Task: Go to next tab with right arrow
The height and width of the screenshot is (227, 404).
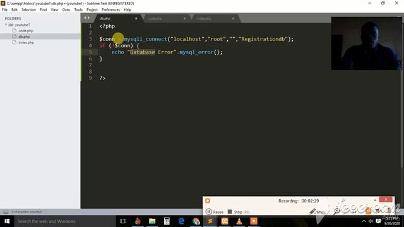Action: coord(89,18)
